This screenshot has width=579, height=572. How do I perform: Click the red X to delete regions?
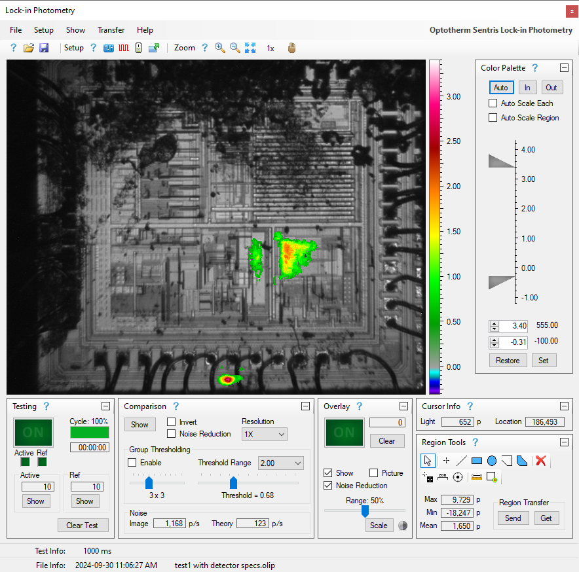coord(540,461)
